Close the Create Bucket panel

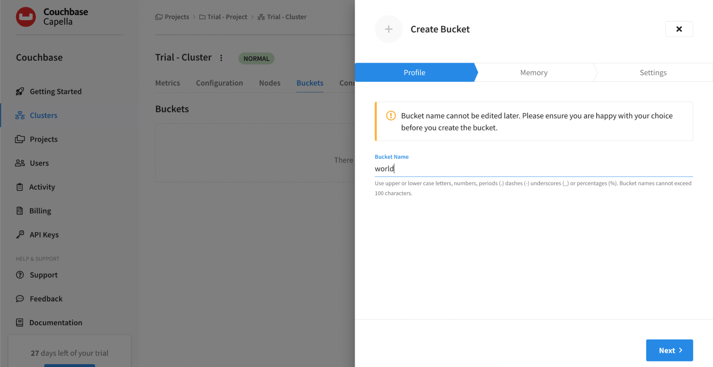pos(679,29)
